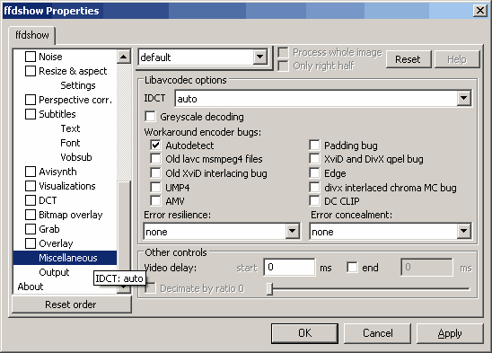This screenshot has height=353, width=492.
Task: Close the ffdshow Properties window
Action: (479, 11)
